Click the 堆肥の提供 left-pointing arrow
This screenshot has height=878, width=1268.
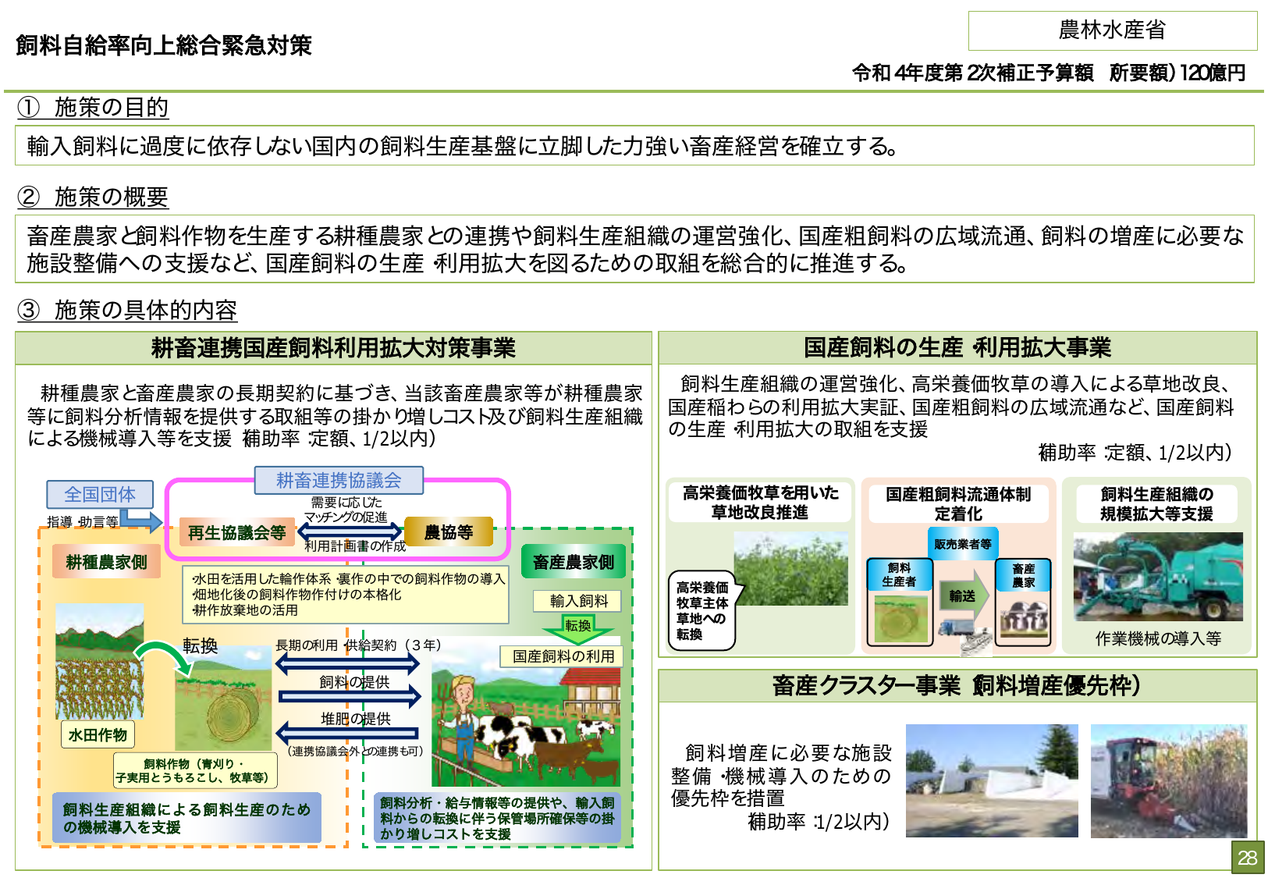[x=348, y=732]
